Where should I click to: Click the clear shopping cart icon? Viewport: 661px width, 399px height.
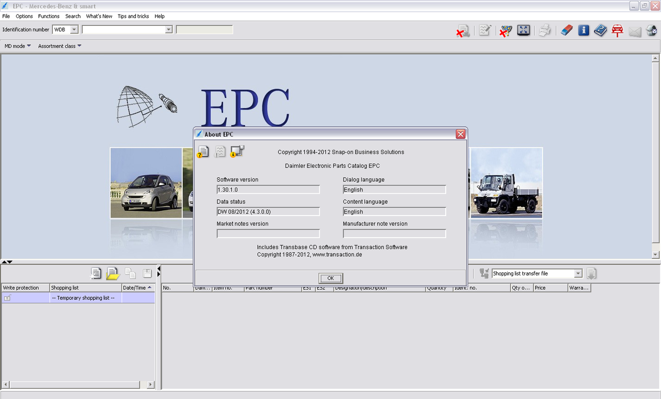point(505,30)
